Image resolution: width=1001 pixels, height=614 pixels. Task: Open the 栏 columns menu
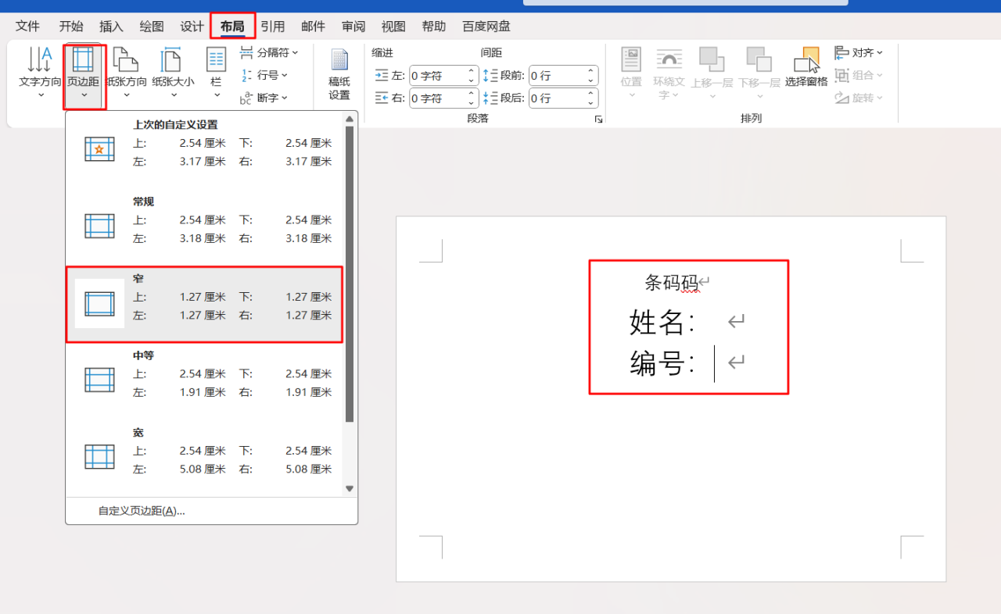[216, 72]
